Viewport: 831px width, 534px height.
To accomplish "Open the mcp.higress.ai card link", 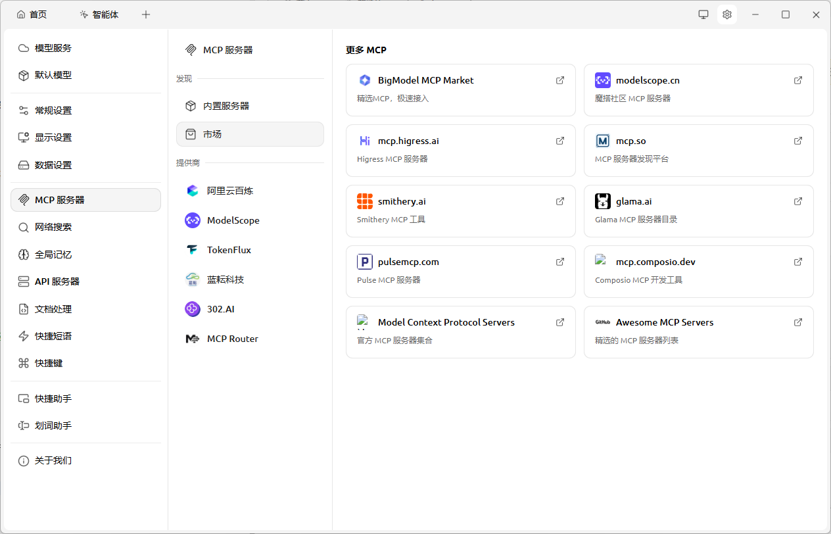I will point(460,150).
